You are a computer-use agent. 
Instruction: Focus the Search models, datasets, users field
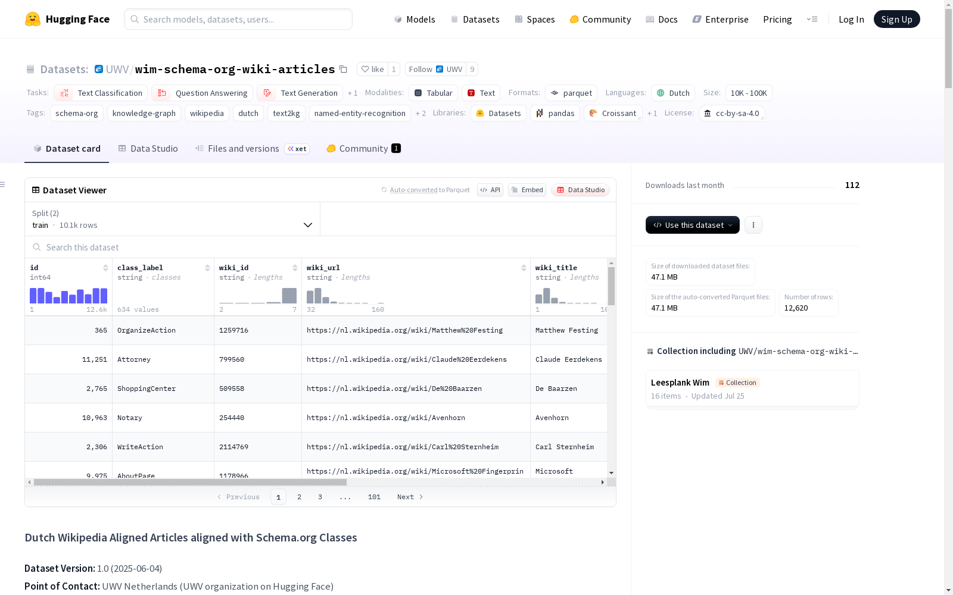pyautogui.click(x=238, y=19)
